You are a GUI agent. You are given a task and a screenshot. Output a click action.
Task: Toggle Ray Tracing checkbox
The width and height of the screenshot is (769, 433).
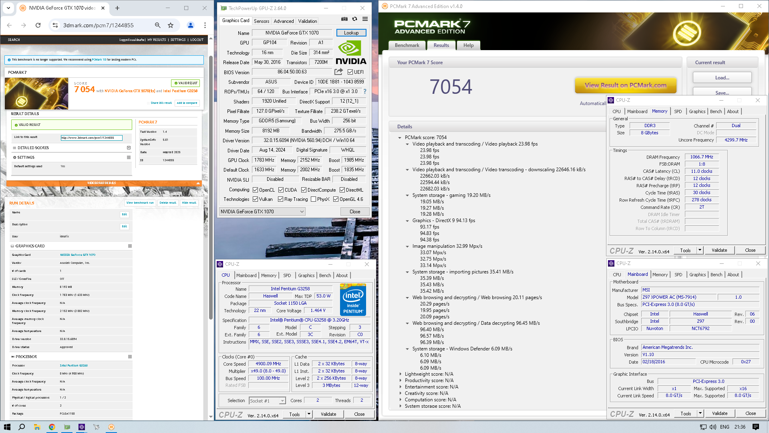coord(280,199)
